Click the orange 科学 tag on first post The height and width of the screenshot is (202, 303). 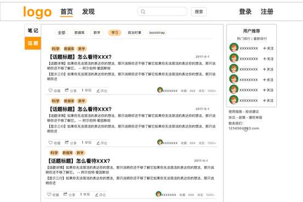[x=56, y=49]
